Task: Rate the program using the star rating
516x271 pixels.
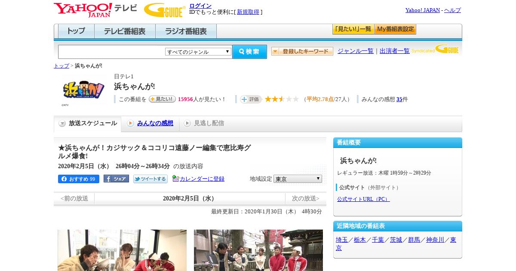Action: pyautogui.click(x=282, y=99)
